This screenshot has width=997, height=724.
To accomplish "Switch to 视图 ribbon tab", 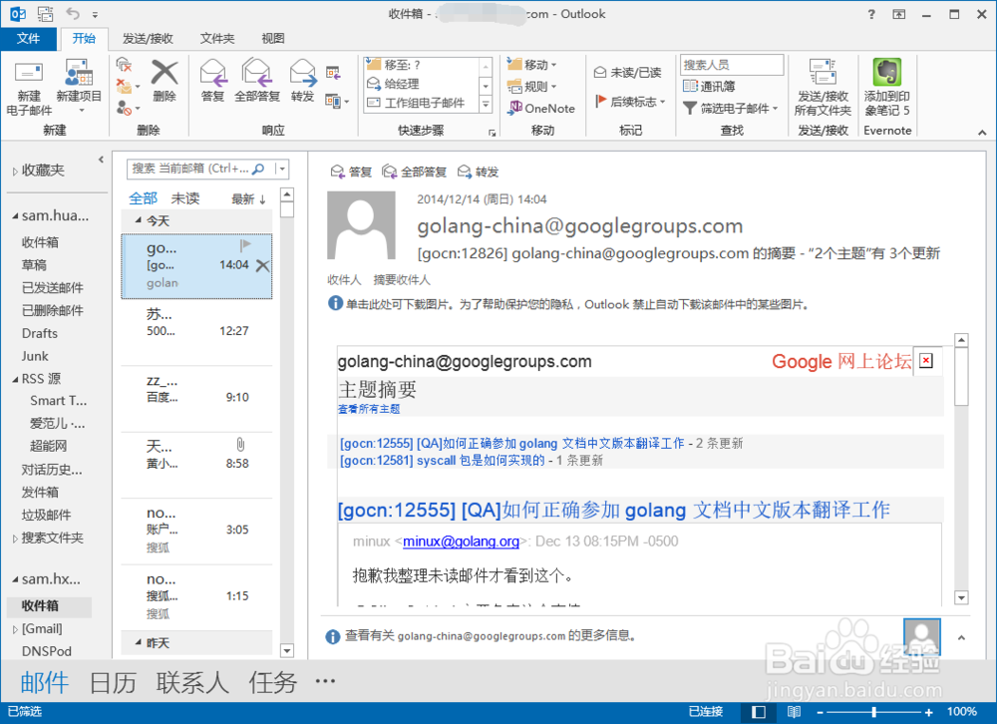I will [x=273, y=39].
